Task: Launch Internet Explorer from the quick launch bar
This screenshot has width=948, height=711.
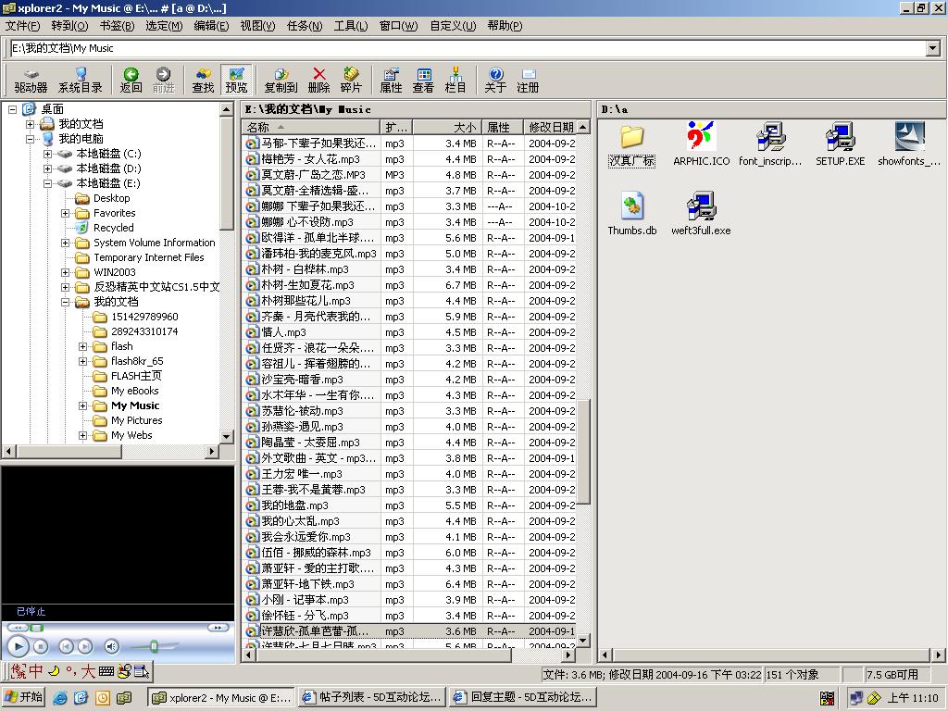Action: point(59,698)
